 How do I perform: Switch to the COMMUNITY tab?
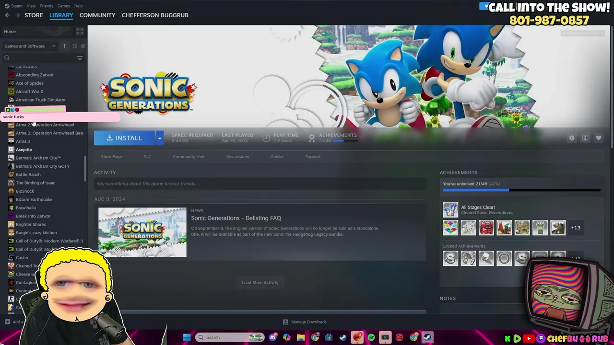click(x=97, y=15)
